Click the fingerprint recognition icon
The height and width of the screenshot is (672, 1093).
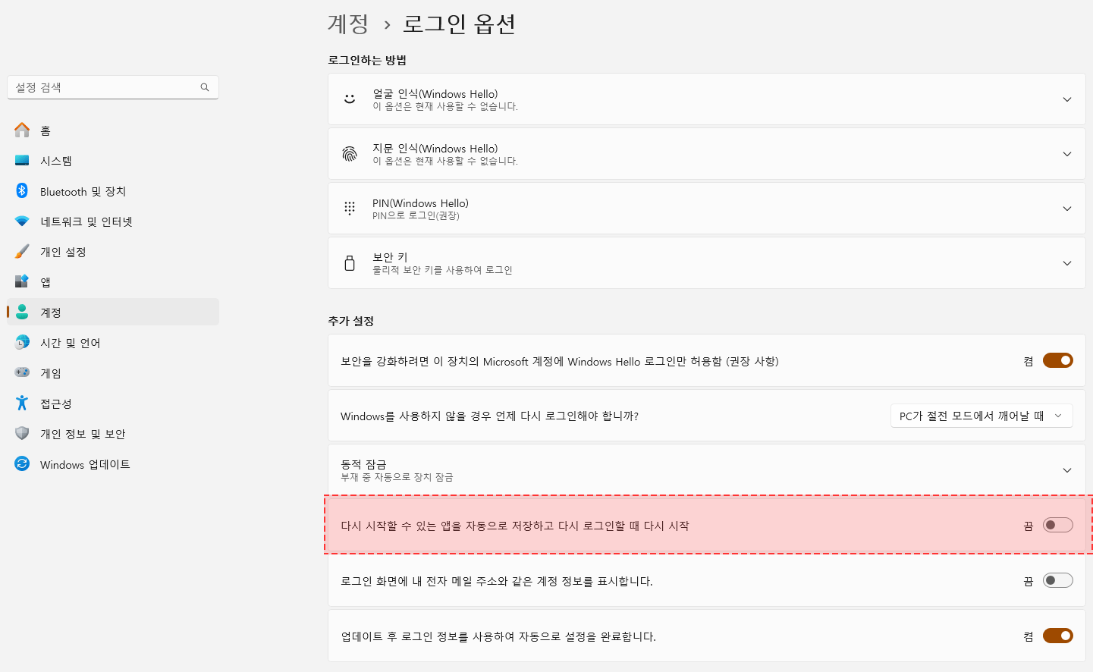[x=349, y=153]
